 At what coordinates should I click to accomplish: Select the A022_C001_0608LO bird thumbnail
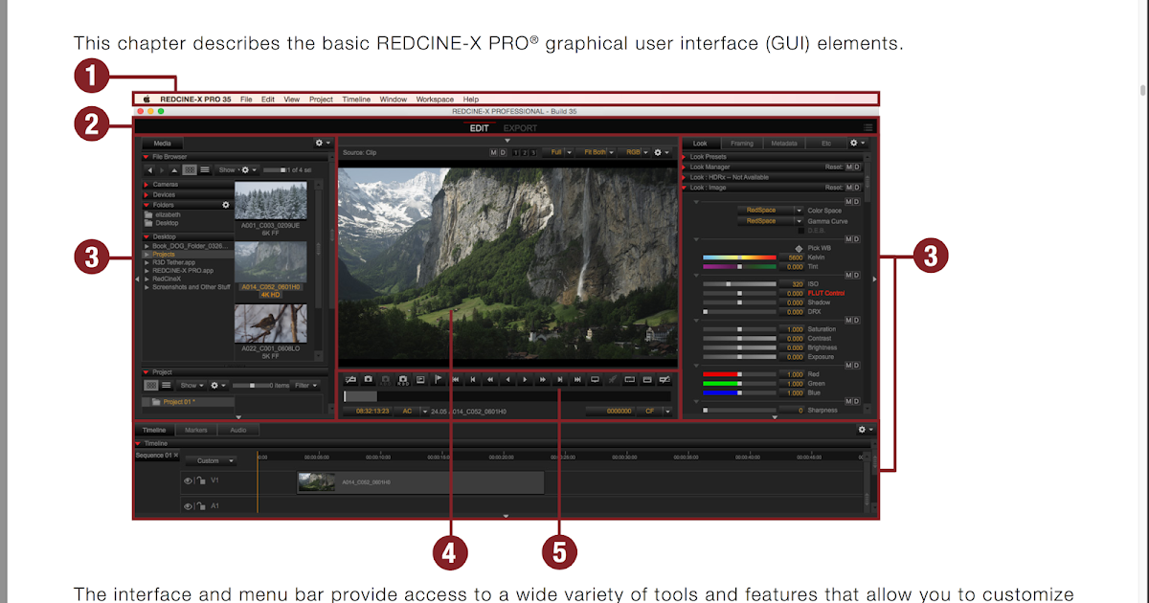tap(271, 324)
